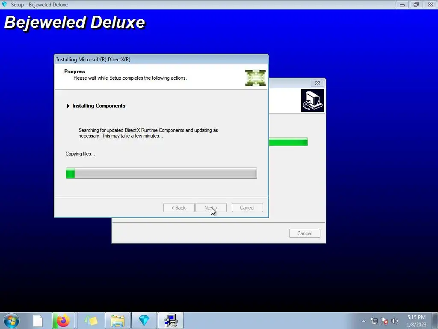The width and height of the screenshot is (438, 329).
Task: Click the DirectX copying files progress bar
Action: pos(161,173)
